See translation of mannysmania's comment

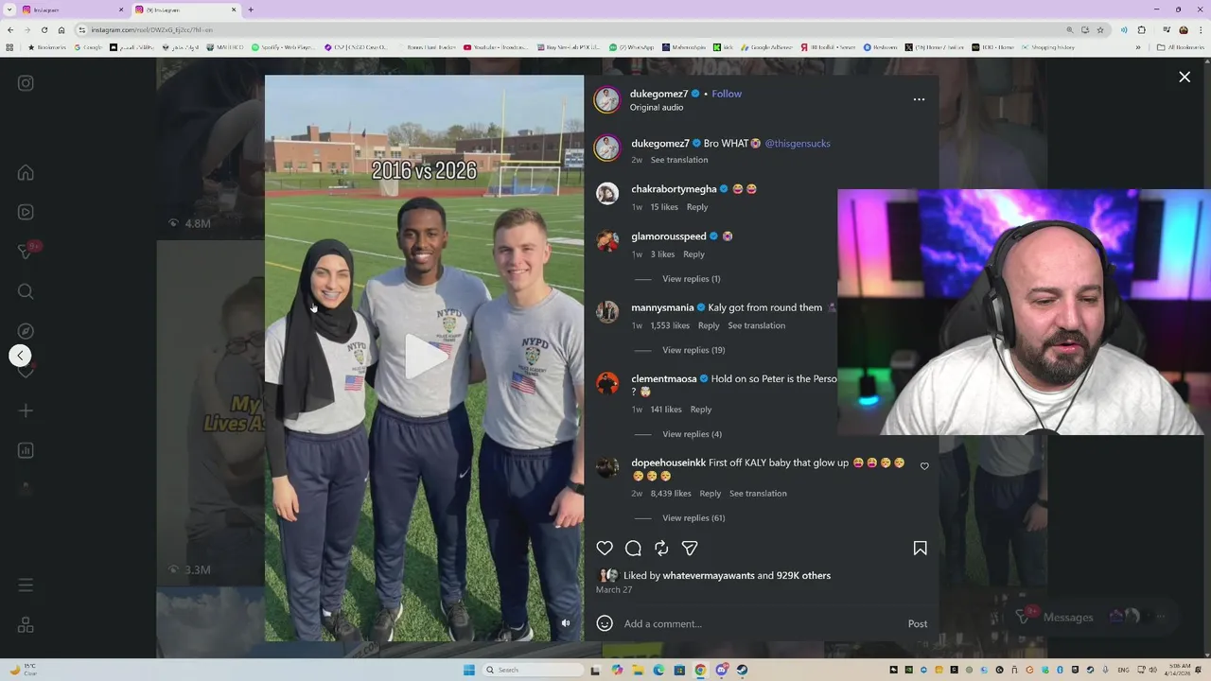757,325
